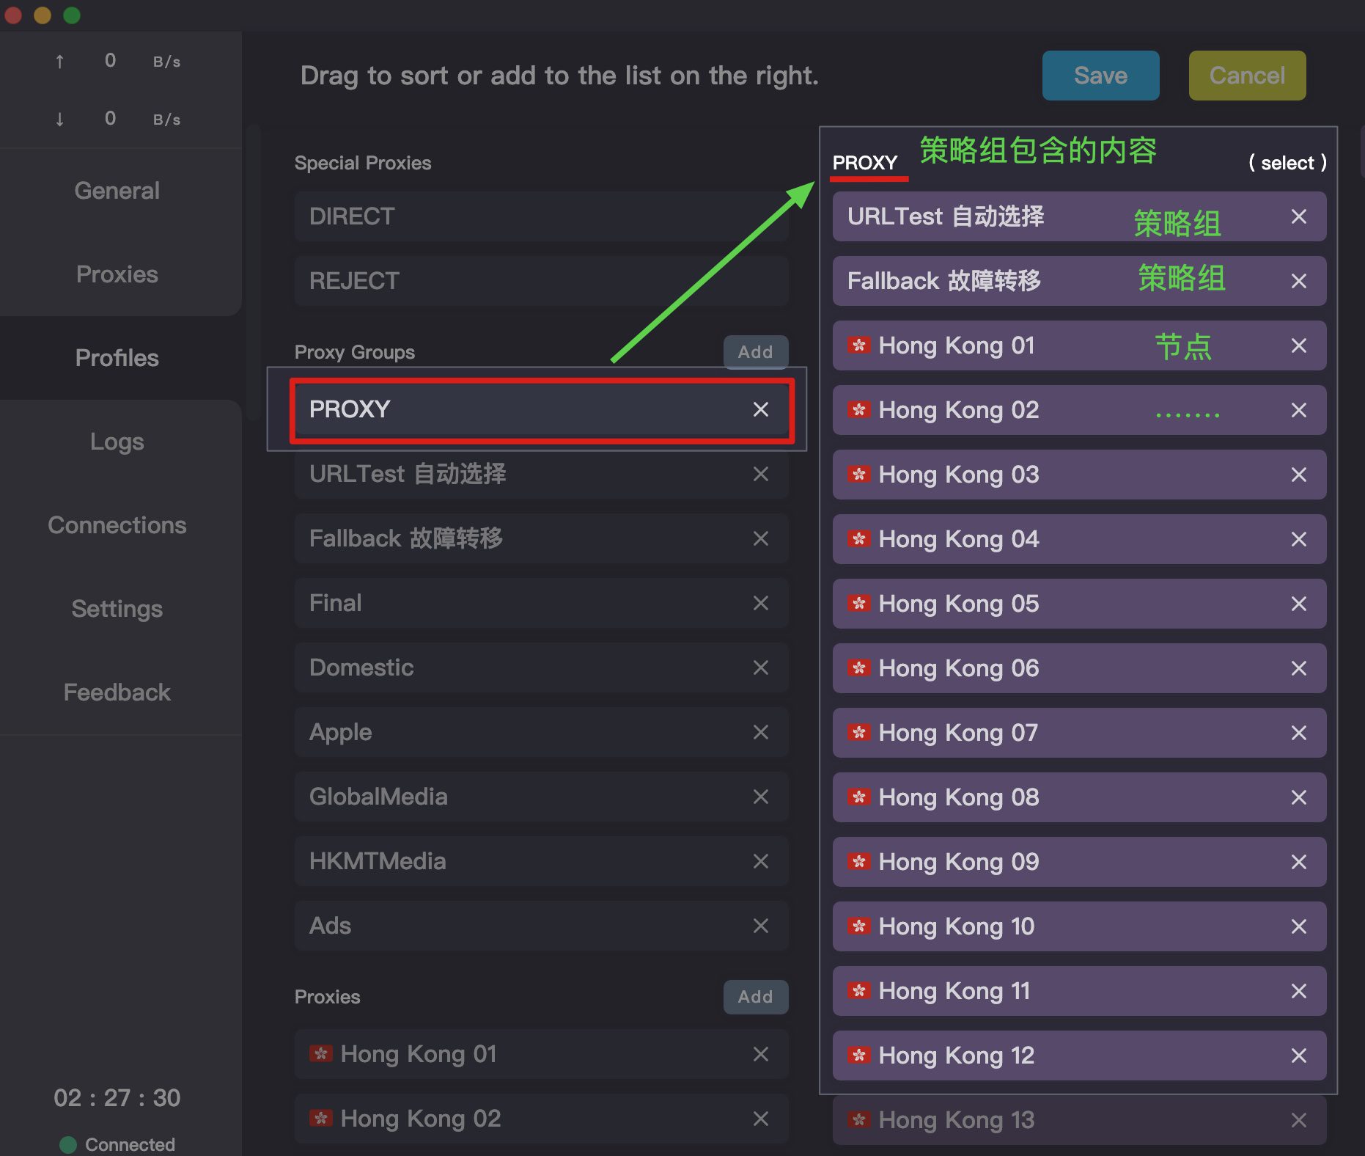Select the Apple group row
Viewport: 1365px width, 1156px height.
point(542,732)
